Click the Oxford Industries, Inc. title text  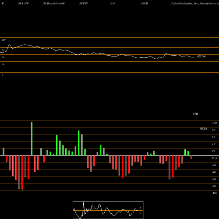[185, 4]
